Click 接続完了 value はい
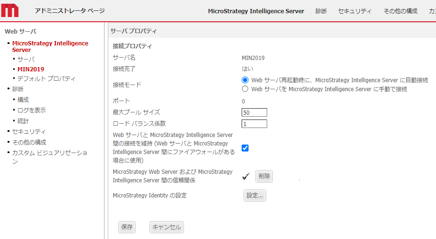 coord(247,68)
